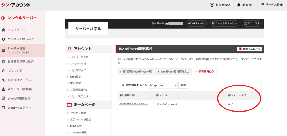
Task: Select the 移行実行ログ tab
Action: pos(205,72)
